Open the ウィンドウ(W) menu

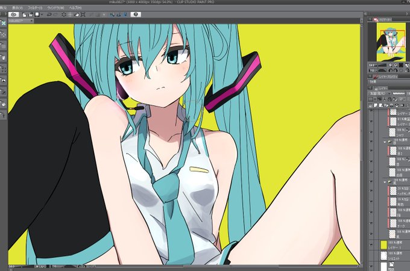click(x=55, y=8)
